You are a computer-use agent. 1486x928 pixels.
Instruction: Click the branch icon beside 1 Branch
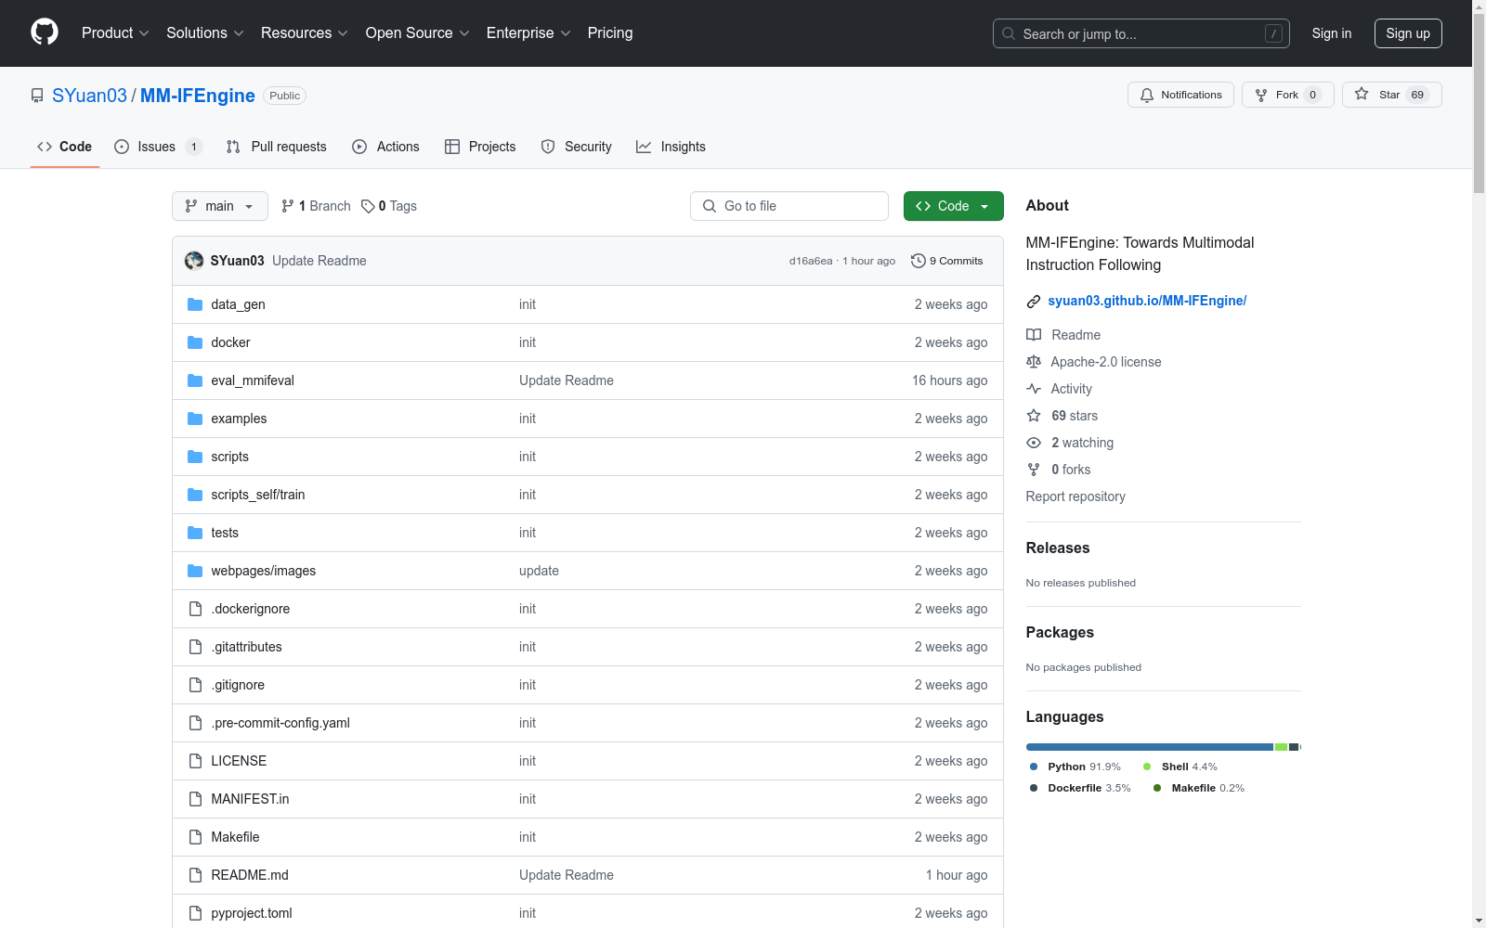[288, 206]
